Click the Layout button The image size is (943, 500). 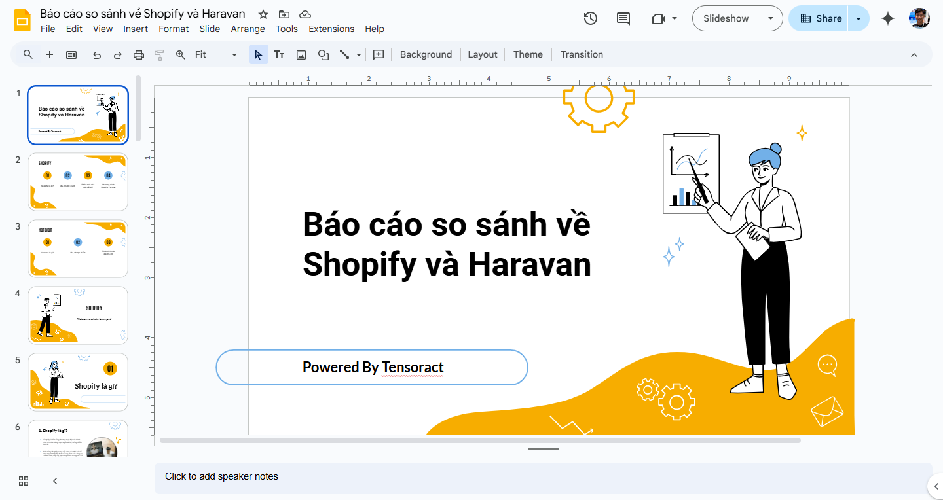pyautogui.click(x=483, y=55)
